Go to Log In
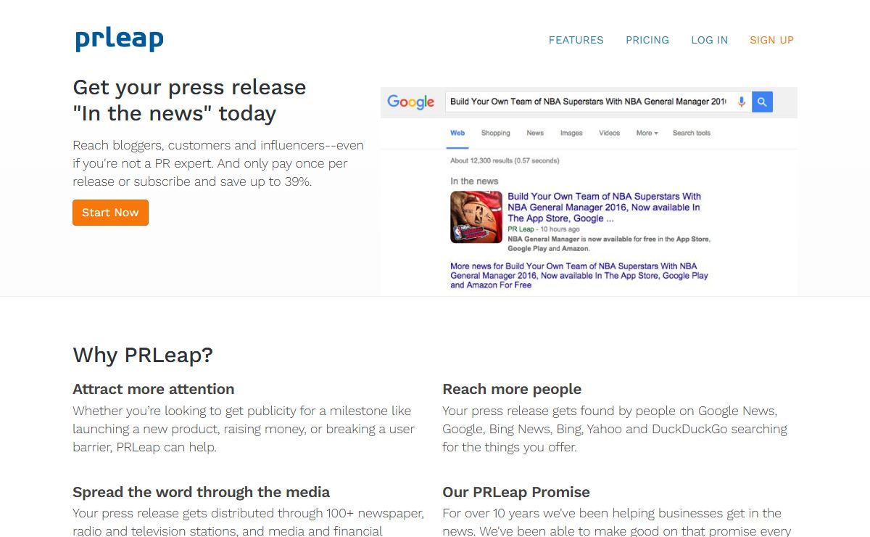The image size is (870, 537). coord(709,40)
